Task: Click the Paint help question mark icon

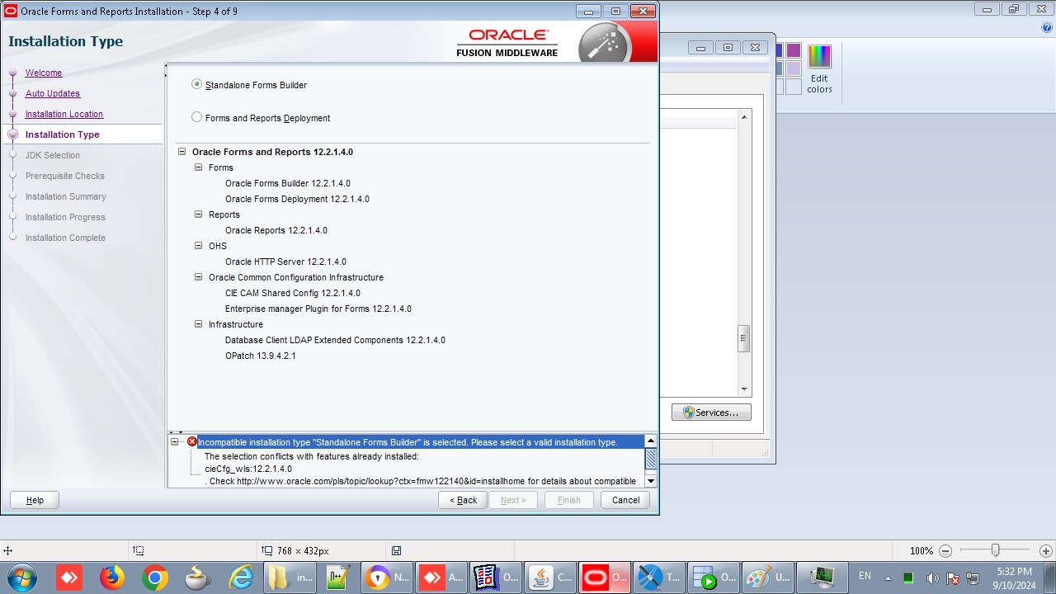Action: tap(1047, 27)
